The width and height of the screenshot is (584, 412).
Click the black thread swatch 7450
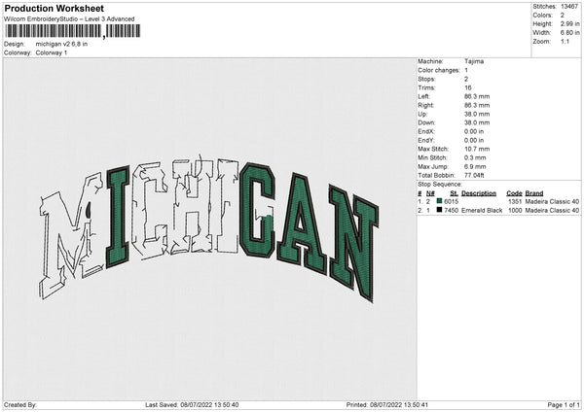[439, 210]
